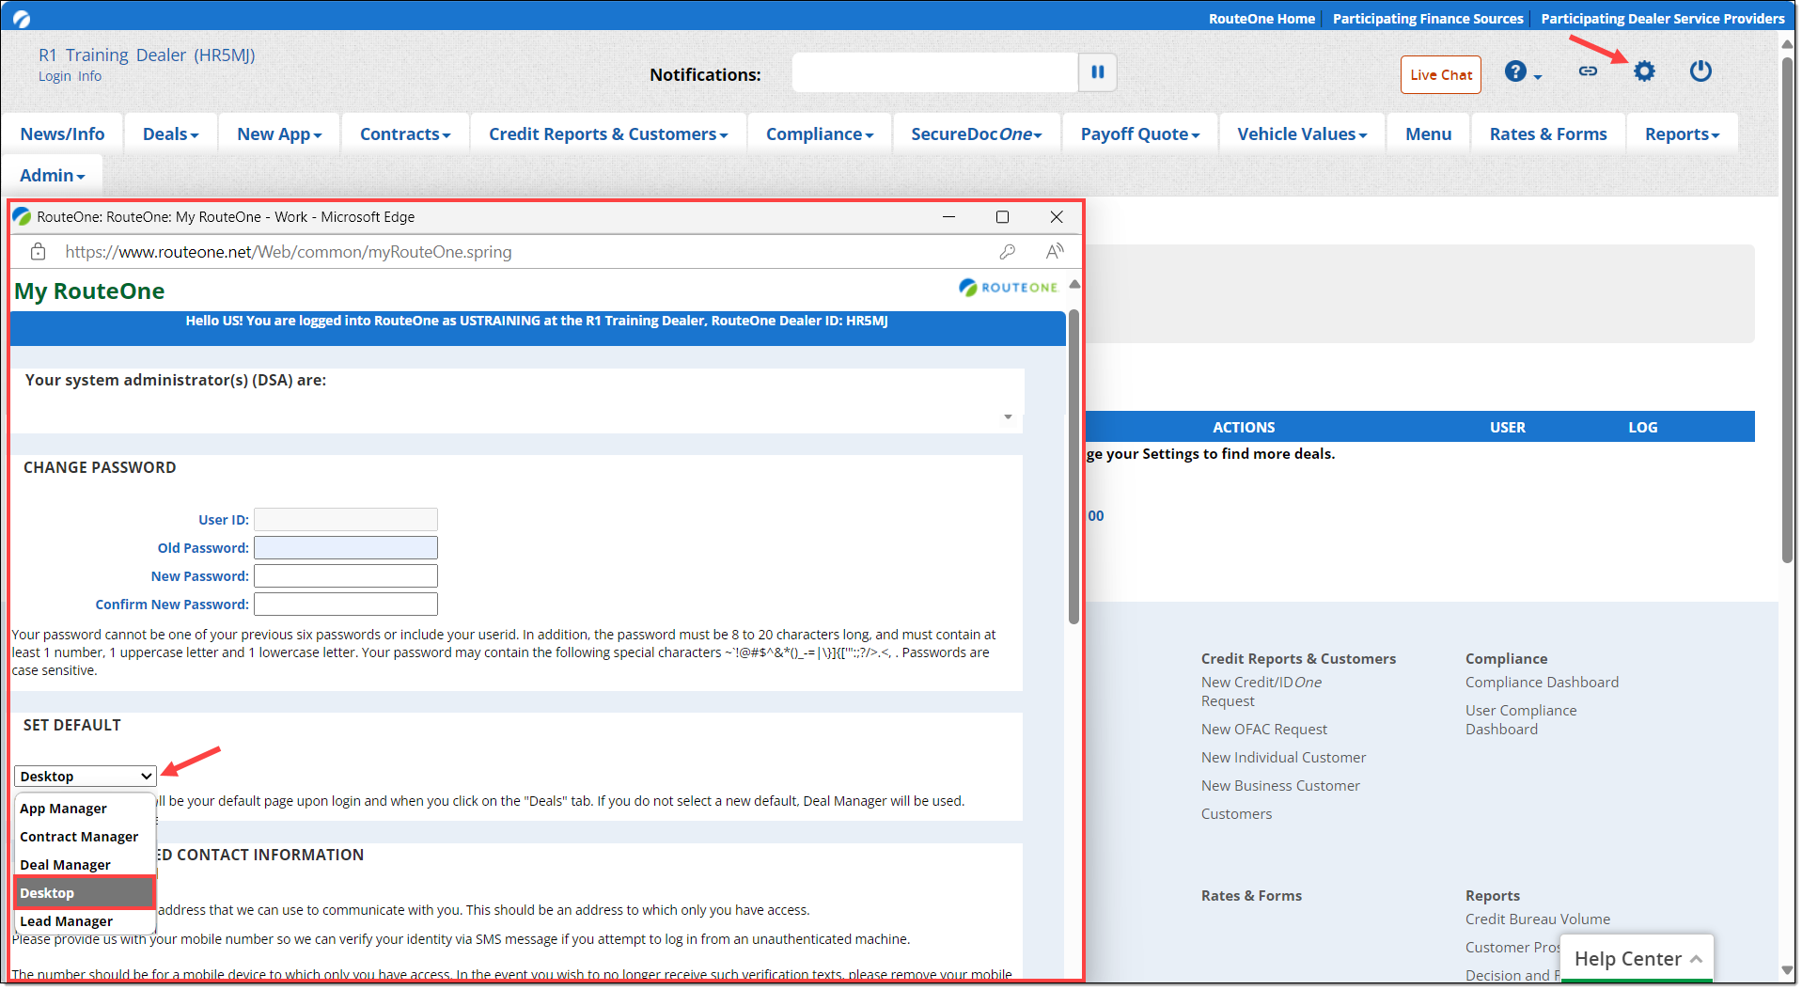Close the My RouteOne popup window

point(1057,217)
